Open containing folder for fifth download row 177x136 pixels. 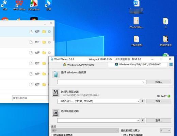[44, 74]
